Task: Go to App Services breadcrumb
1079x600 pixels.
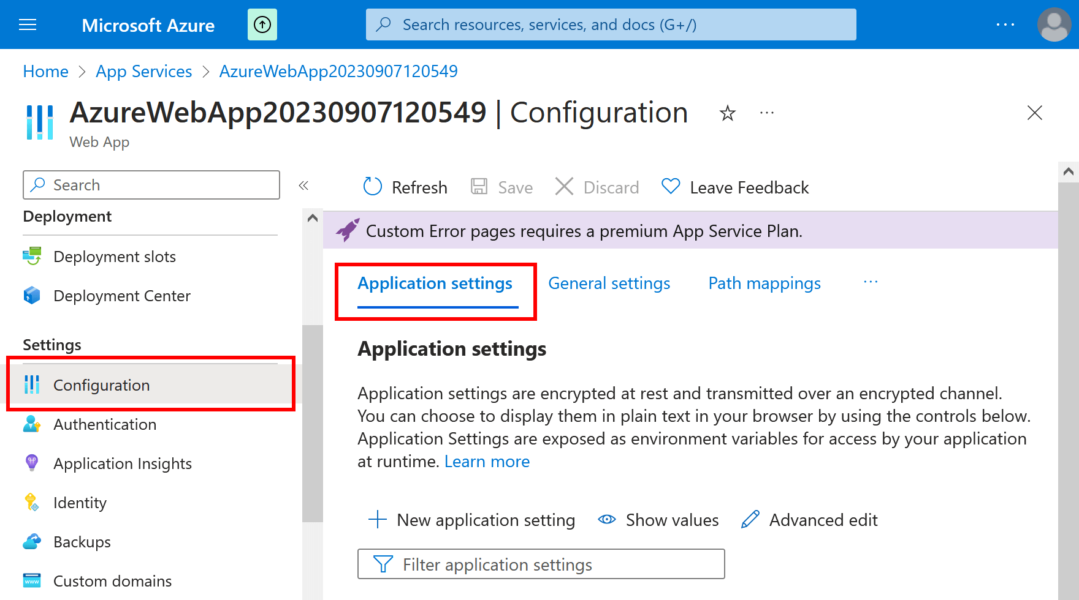Action: tap(143, 72)
